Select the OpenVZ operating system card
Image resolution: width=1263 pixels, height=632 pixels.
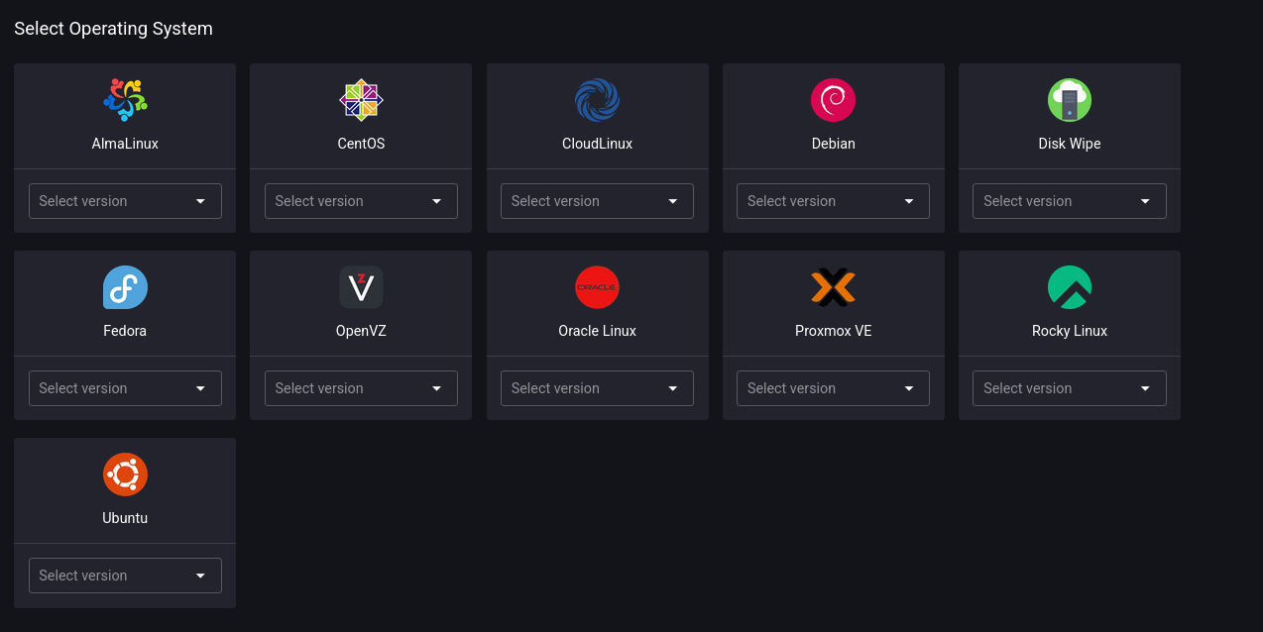[x=361, y=302]
